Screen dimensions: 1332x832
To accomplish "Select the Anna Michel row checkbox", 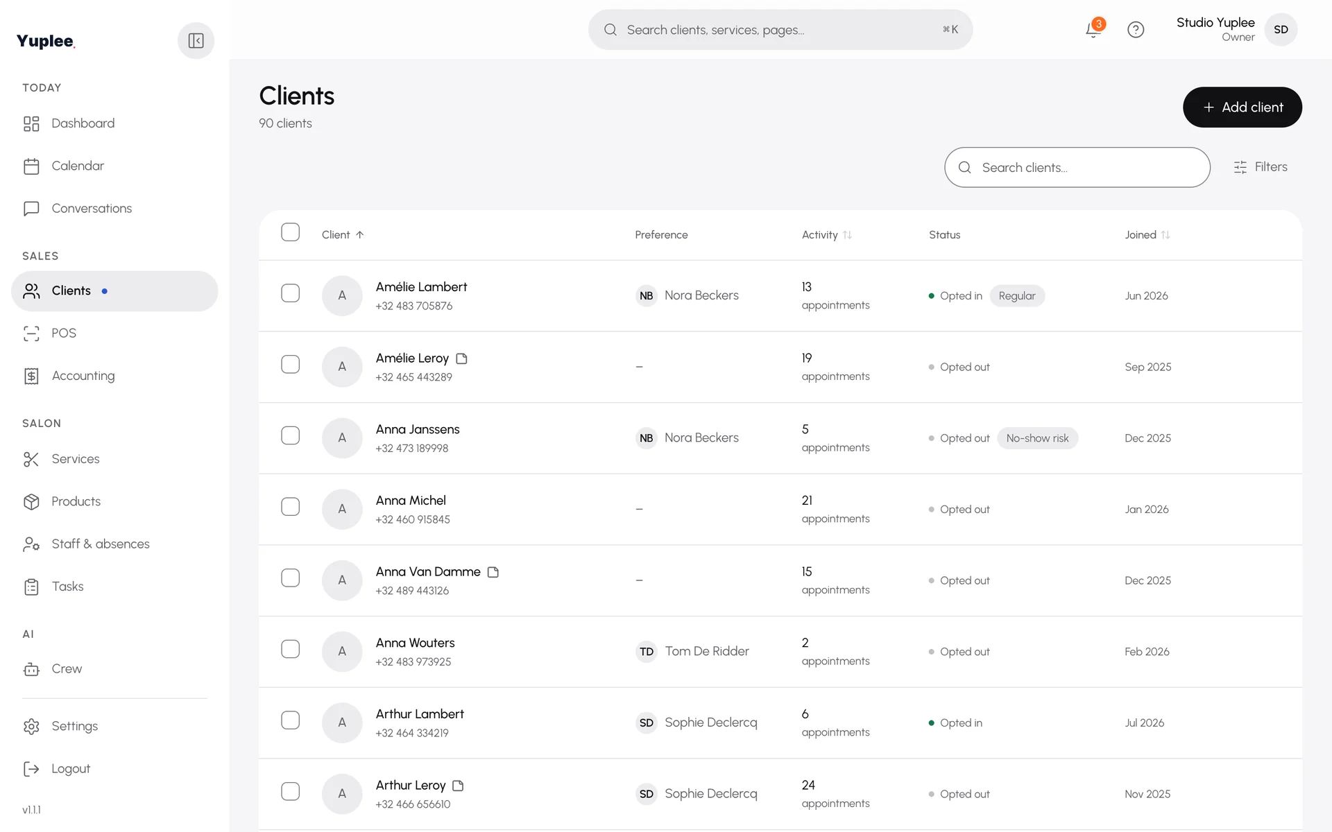I will tap(290, 507).
